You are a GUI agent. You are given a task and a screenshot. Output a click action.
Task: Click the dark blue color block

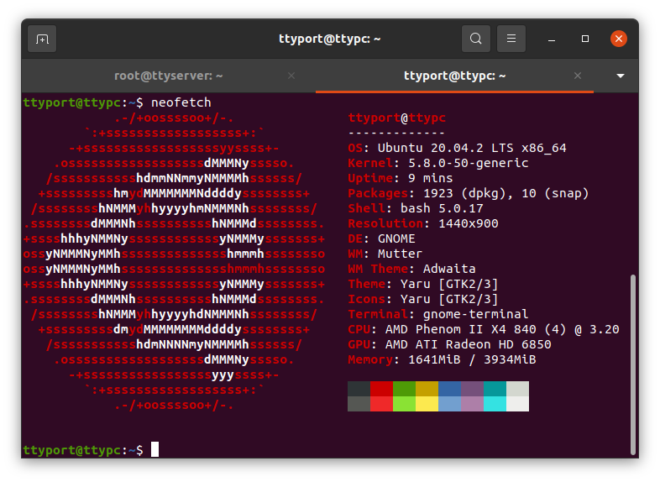450,389
